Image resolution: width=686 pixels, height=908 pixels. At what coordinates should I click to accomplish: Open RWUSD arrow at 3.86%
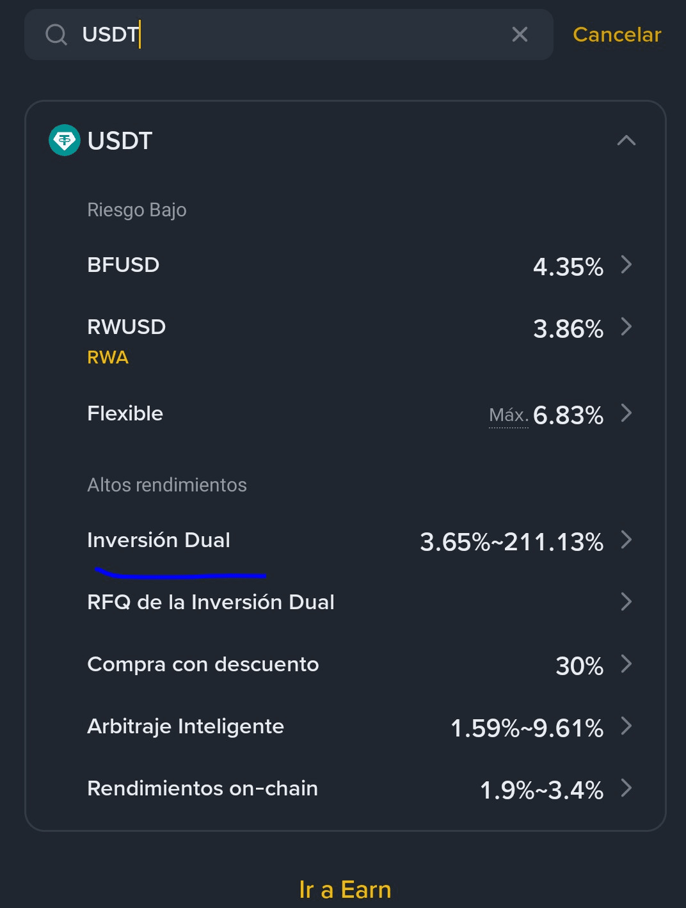tap(626, 327)
